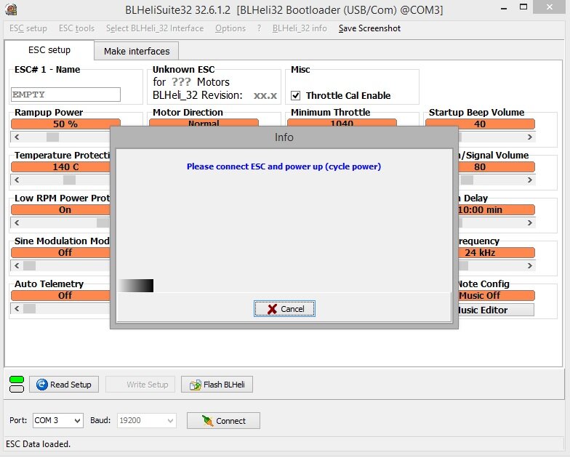
Task: Click the Music Off value bar
Action: point(496,295)
